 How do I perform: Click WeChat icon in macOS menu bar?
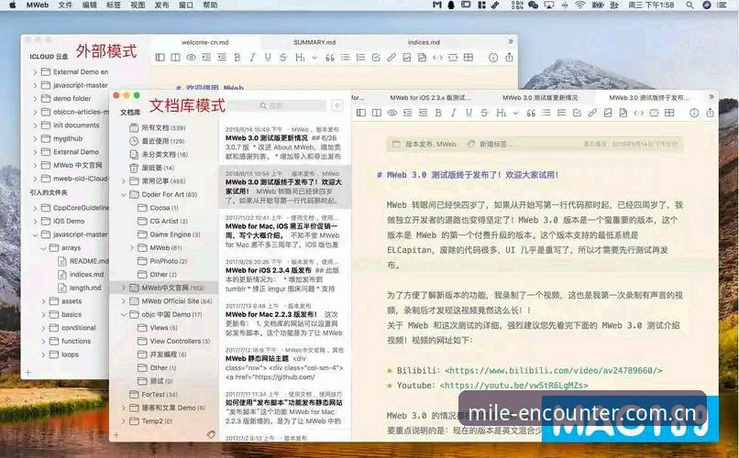(533, 5)
